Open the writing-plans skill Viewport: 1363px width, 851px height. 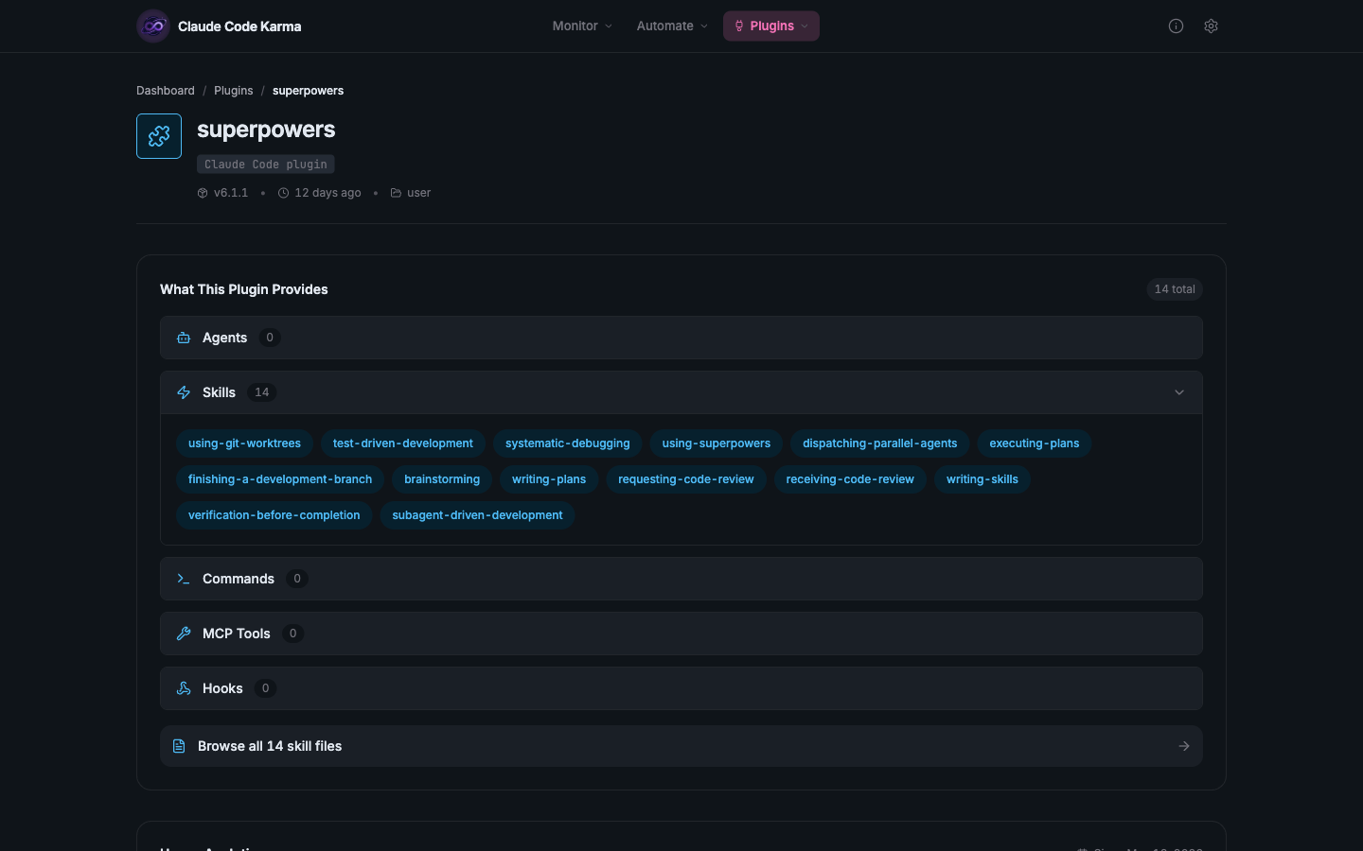point(549,479)
